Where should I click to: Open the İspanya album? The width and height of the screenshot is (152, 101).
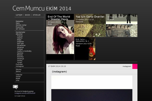[x=20, y=53]
